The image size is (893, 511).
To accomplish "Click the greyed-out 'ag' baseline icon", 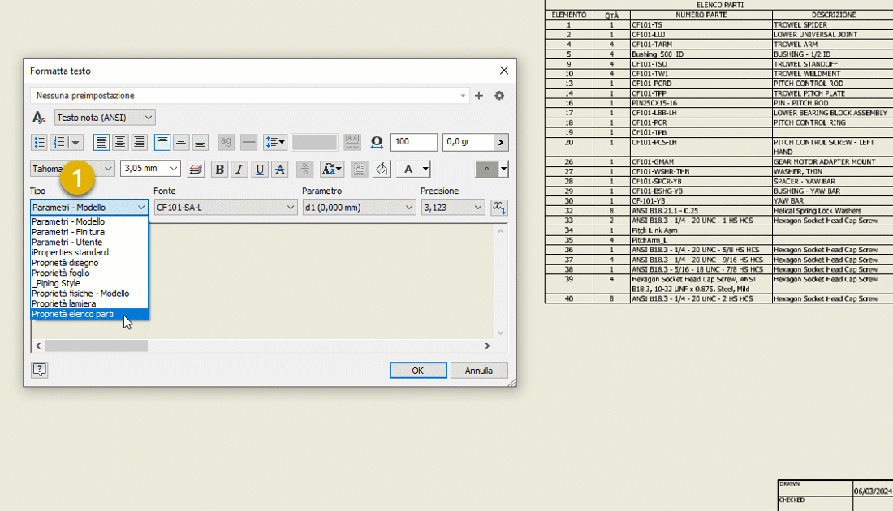I will pyautogui.click(x=226, y=142).
